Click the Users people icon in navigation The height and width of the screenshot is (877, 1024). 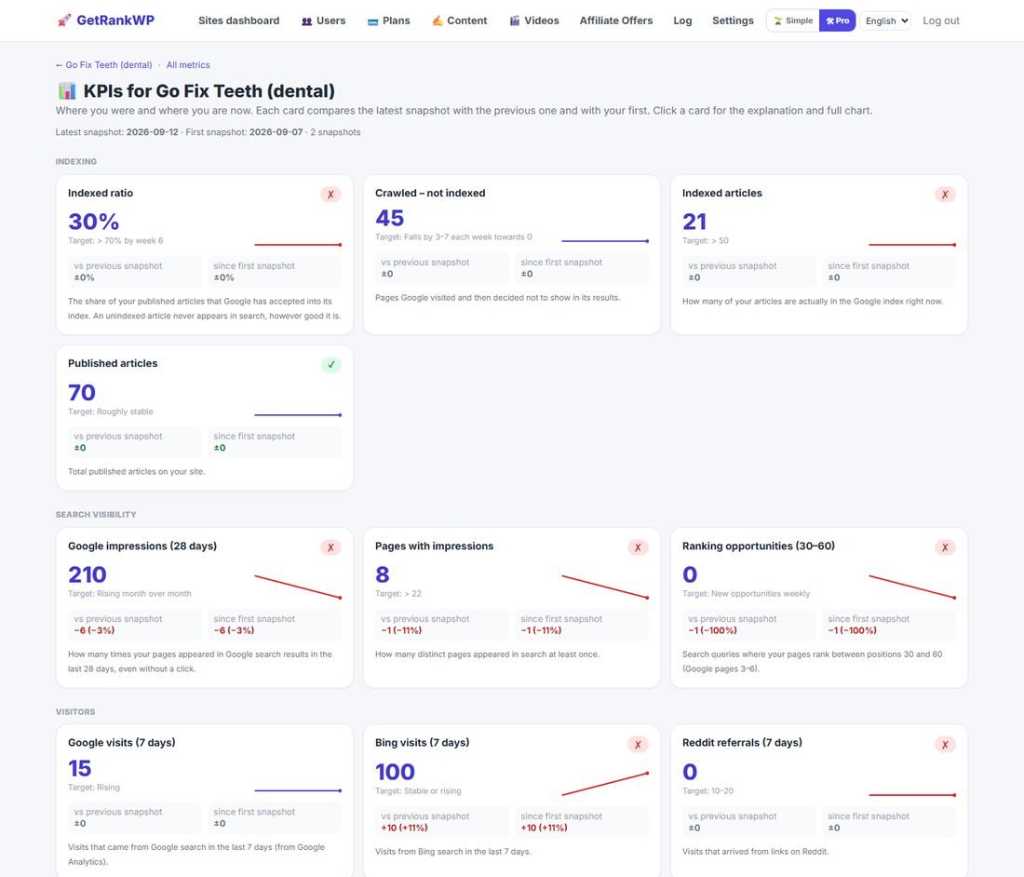[x=306, y=20]
